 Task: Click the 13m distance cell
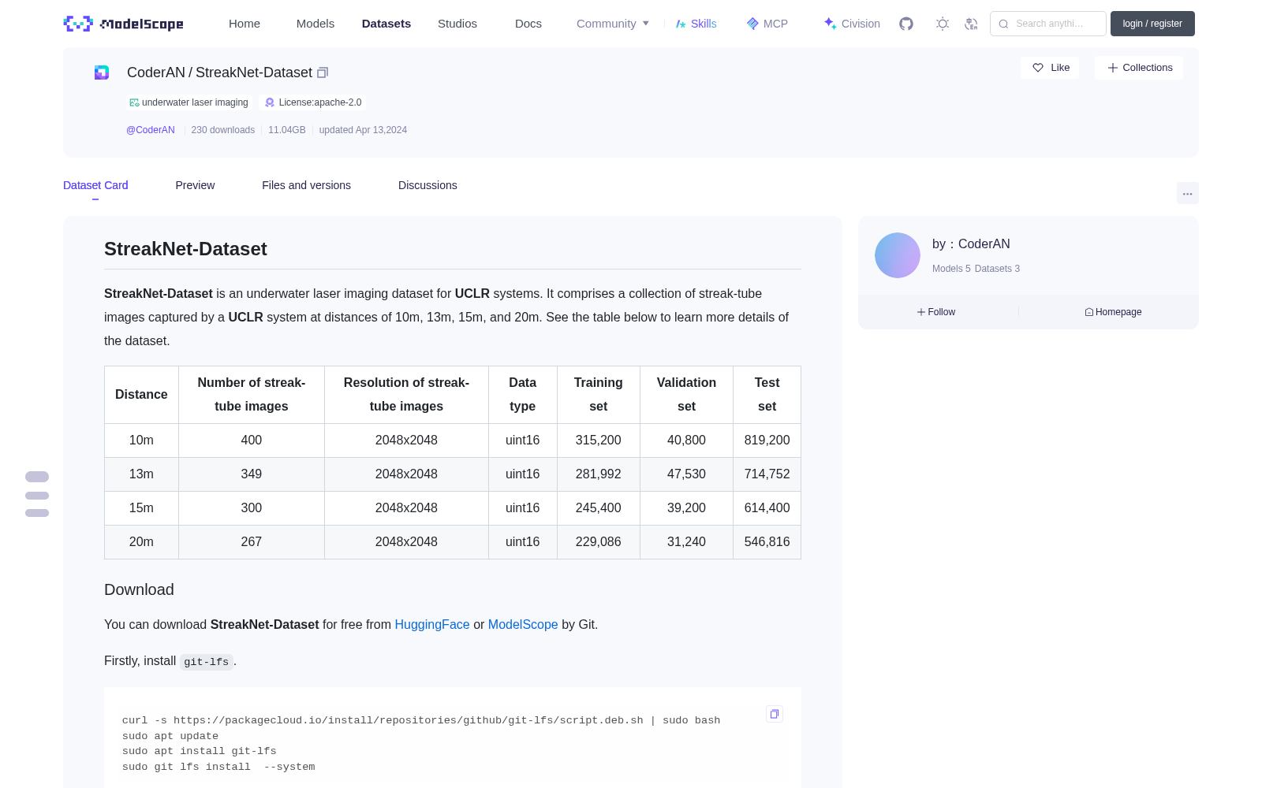coord(141,474)
